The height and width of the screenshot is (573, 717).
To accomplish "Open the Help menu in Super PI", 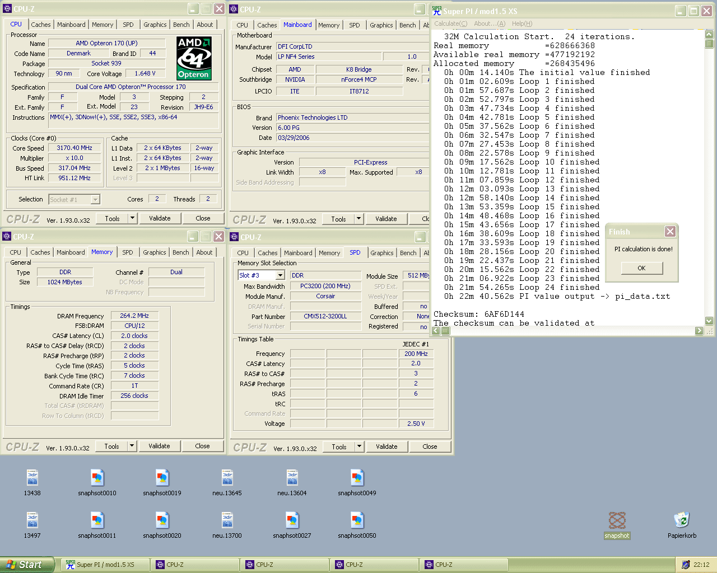I will [x=522, y=24].
